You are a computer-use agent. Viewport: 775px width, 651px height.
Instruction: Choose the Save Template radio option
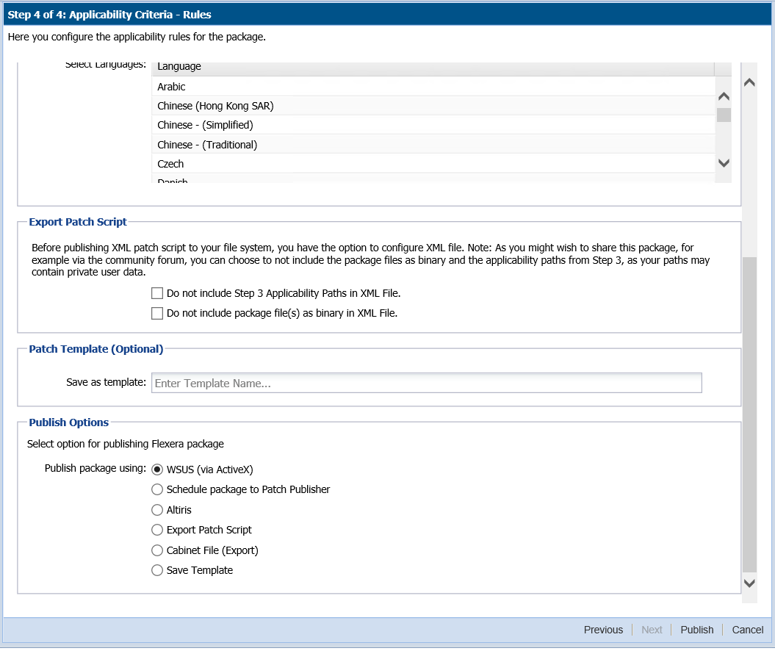pyautogui.click(x=157, y=570)
